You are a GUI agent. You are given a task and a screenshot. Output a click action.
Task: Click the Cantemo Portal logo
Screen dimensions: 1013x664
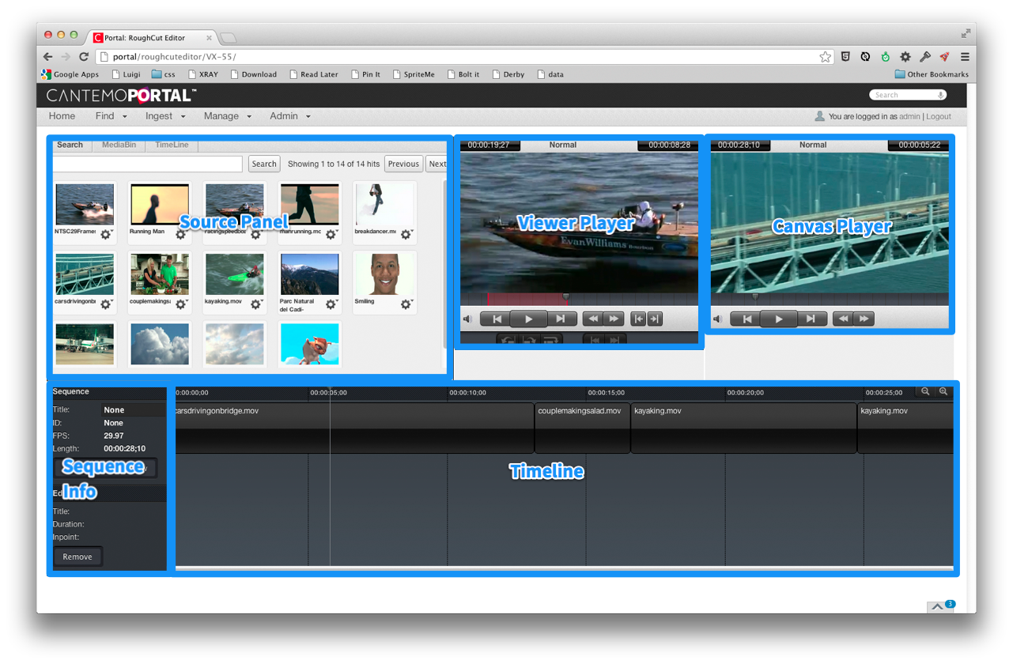click(121, 96)
